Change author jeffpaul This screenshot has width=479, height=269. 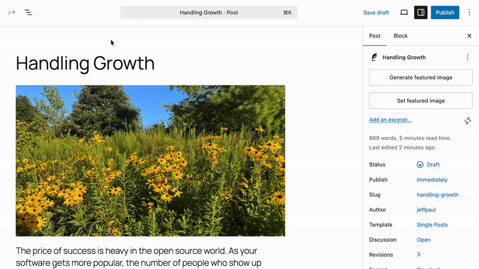pos(426,210)
